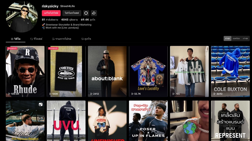Sort videos by oldest

(245, 38)
